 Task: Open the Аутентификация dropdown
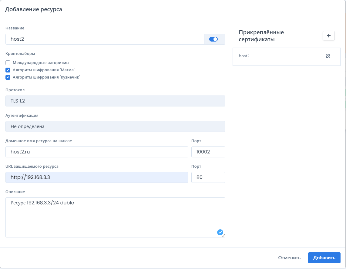pyautogui.click(x=115, y=126)
